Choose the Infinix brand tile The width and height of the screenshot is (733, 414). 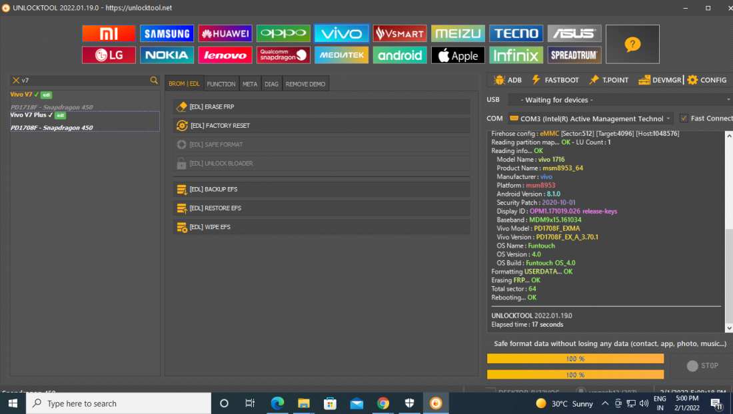[x=516, y=55]
